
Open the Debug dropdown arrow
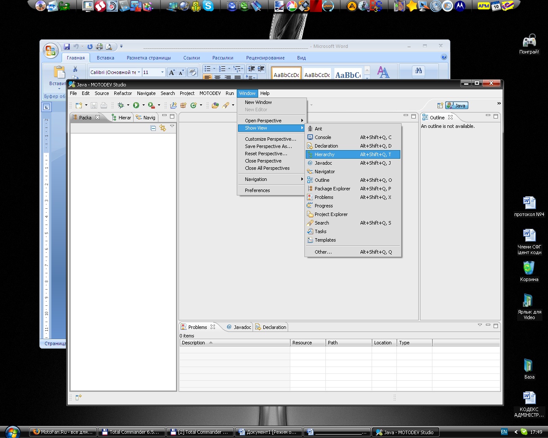coord(128,105)
